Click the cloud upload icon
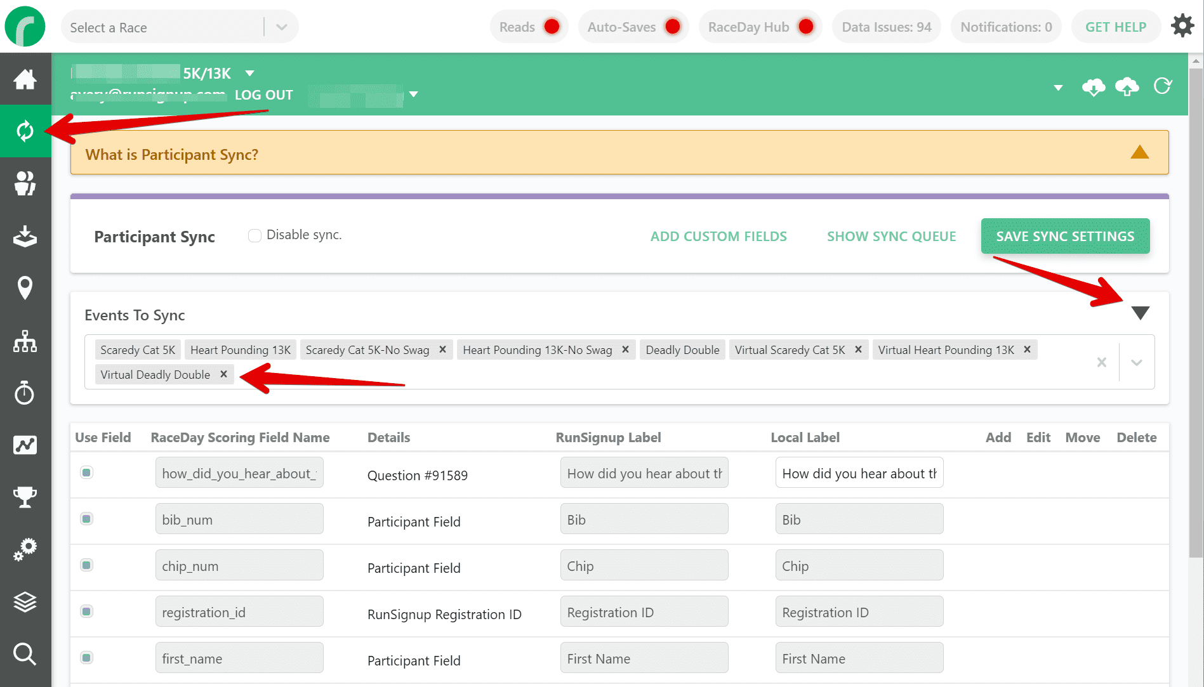 click(x=1127, y=87)
